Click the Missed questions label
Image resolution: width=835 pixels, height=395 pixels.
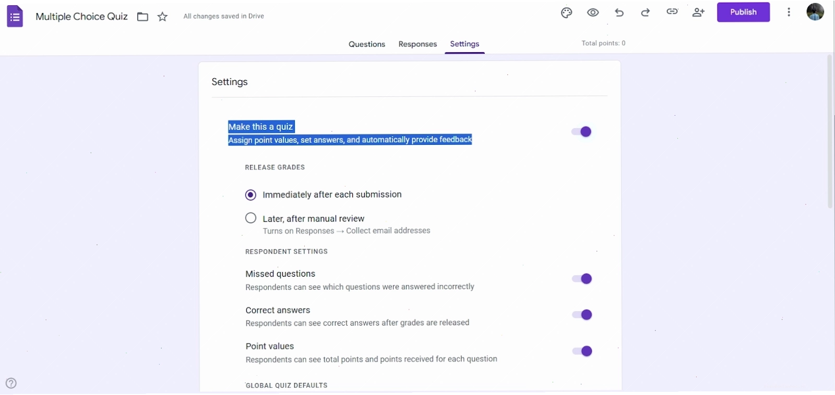[280, 274]
